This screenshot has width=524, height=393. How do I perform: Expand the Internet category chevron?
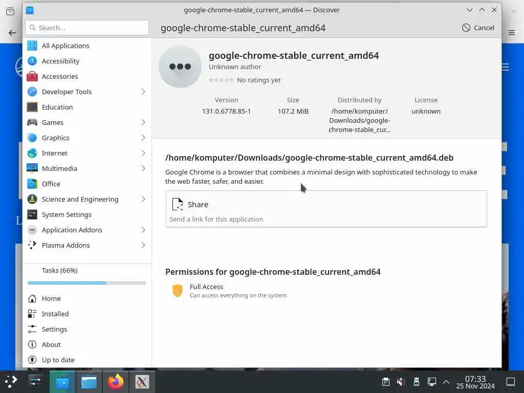click(143, 153)
